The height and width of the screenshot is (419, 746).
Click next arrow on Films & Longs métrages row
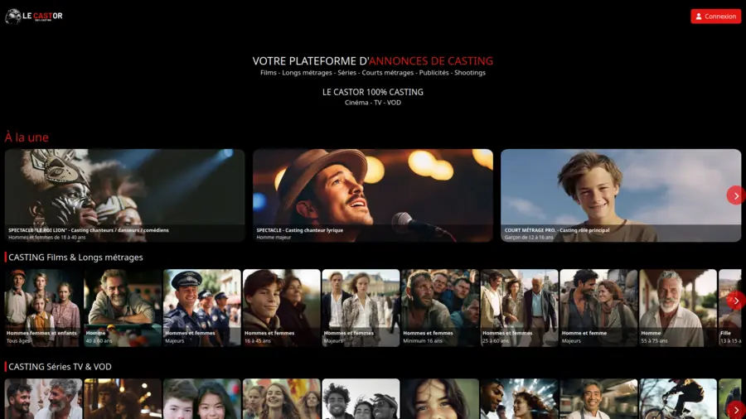(735, 301)
